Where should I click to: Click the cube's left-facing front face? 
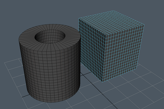click(90, 49)
